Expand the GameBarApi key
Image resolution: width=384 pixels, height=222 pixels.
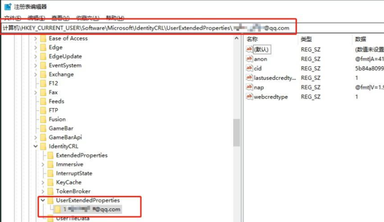(x=35, y=137)
